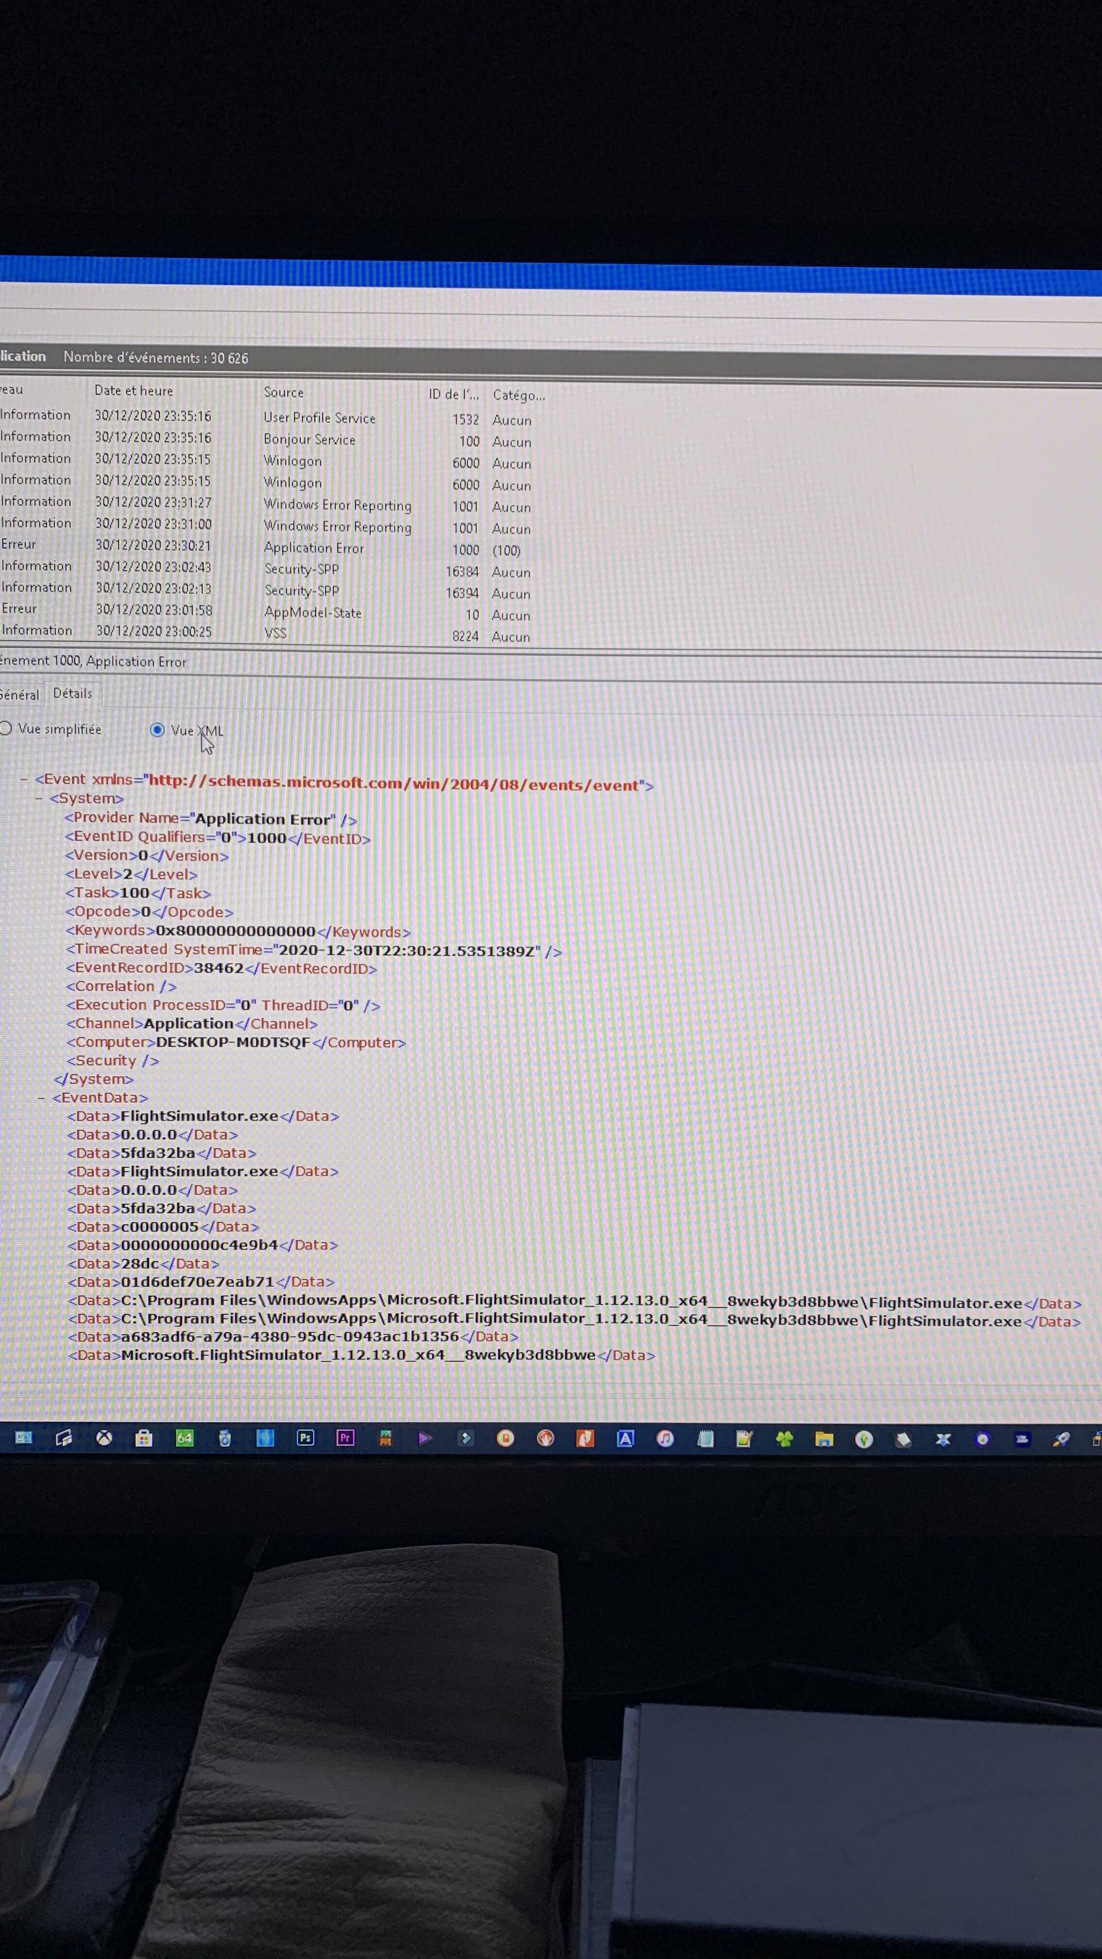Collapse the System XML node

(x=39, y=798)
